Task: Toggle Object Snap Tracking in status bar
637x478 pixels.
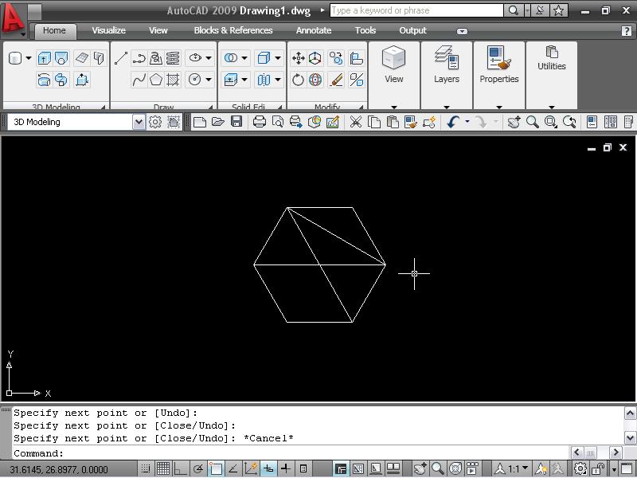Action: (x=233, y=468)
